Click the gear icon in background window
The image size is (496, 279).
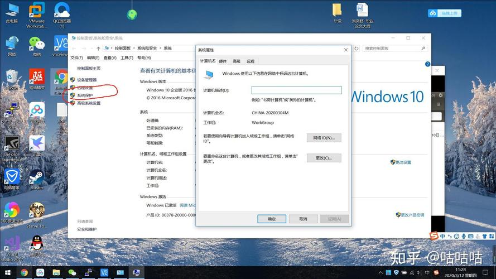click(x=441, y=95)
